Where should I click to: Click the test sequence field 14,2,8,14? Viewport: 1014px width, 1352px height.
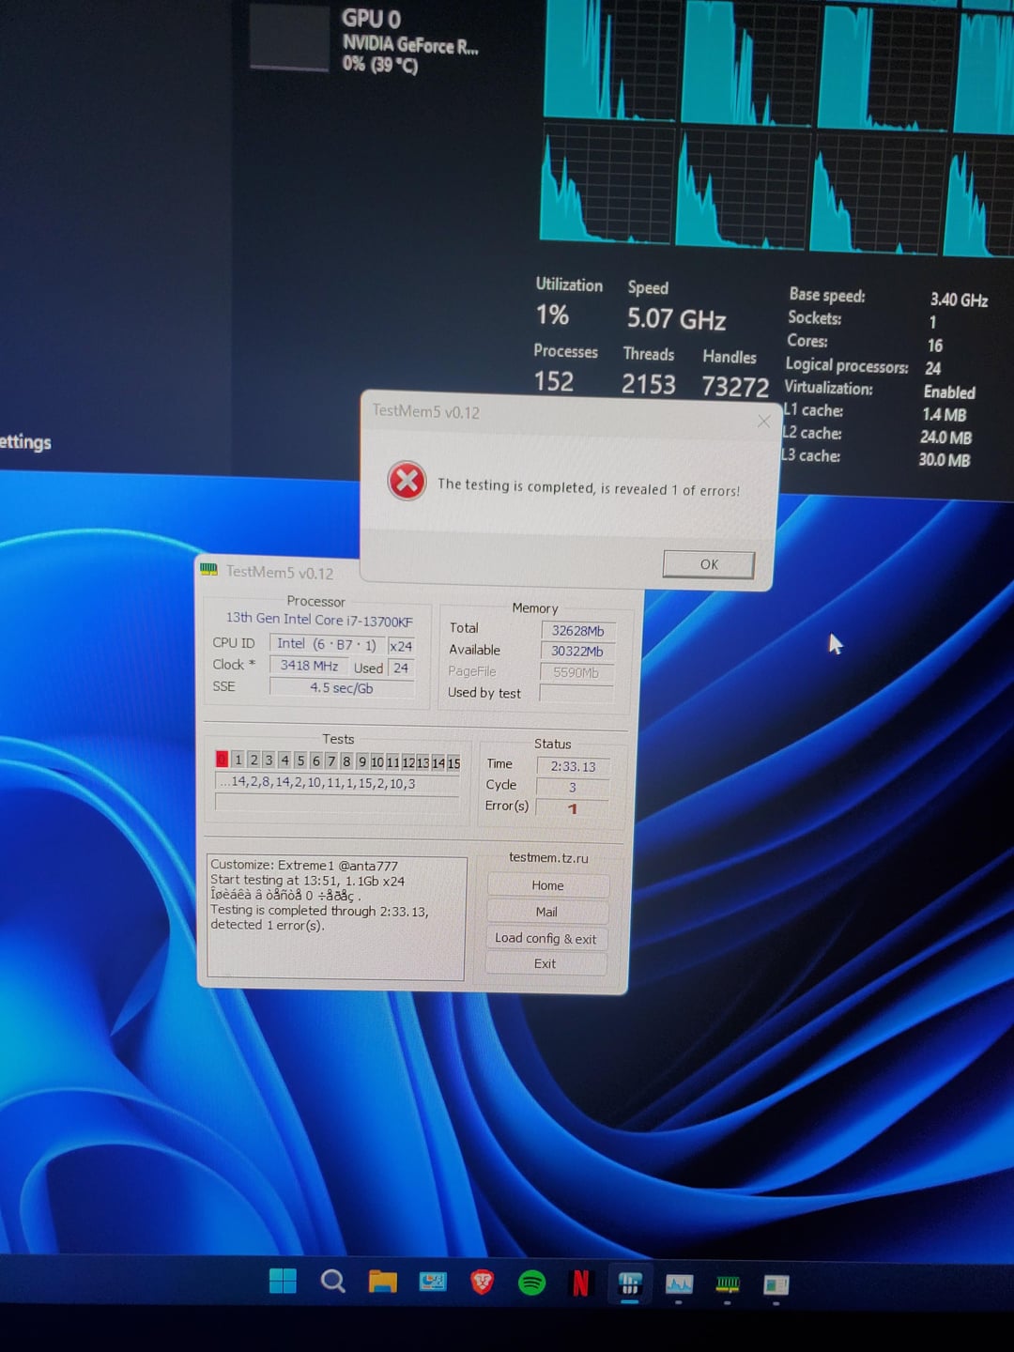coord(337,782)
